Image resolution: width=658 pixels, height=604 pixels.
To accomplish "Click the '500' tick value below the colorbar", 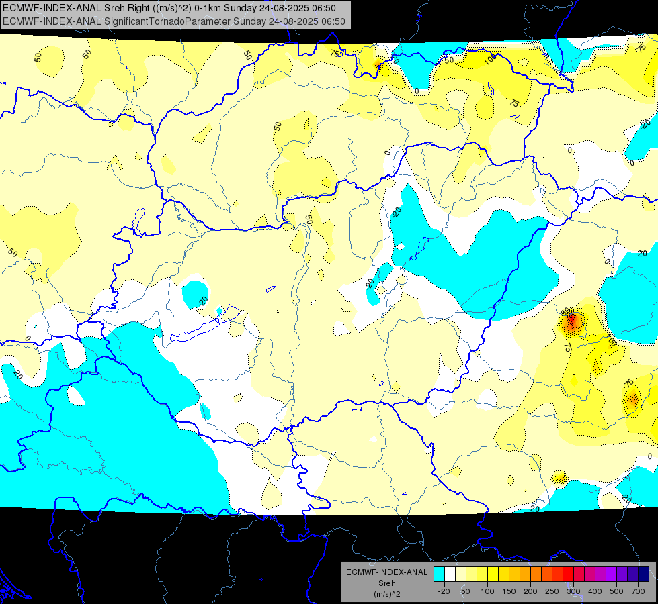I will (616, 591).
